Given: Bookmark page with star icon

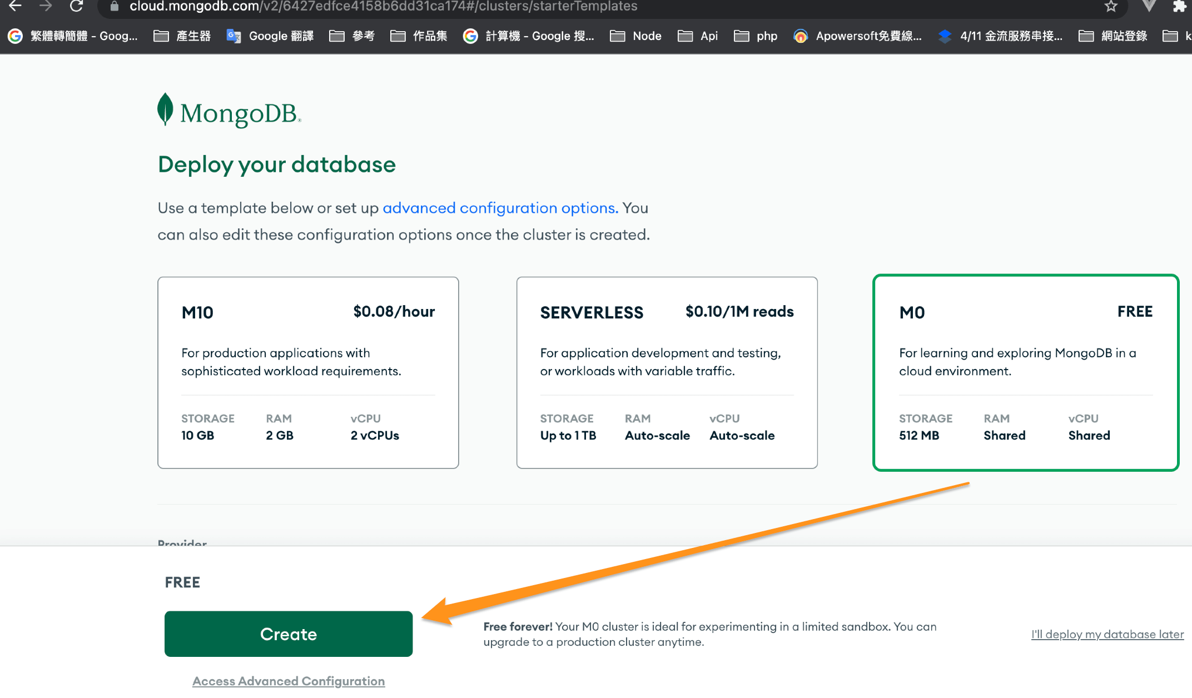Looking at the screenshot, I should point(1111,6).
